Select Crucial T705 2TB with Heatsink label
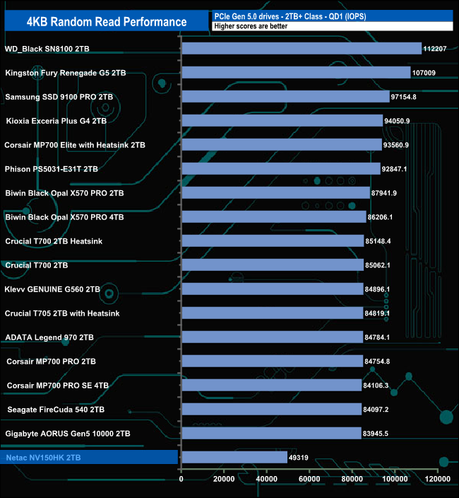 click(x=62, y=313)
